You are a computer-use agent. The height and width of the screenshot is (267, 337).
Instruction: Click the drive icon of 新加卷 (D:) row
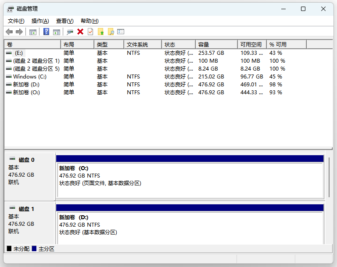9,85
